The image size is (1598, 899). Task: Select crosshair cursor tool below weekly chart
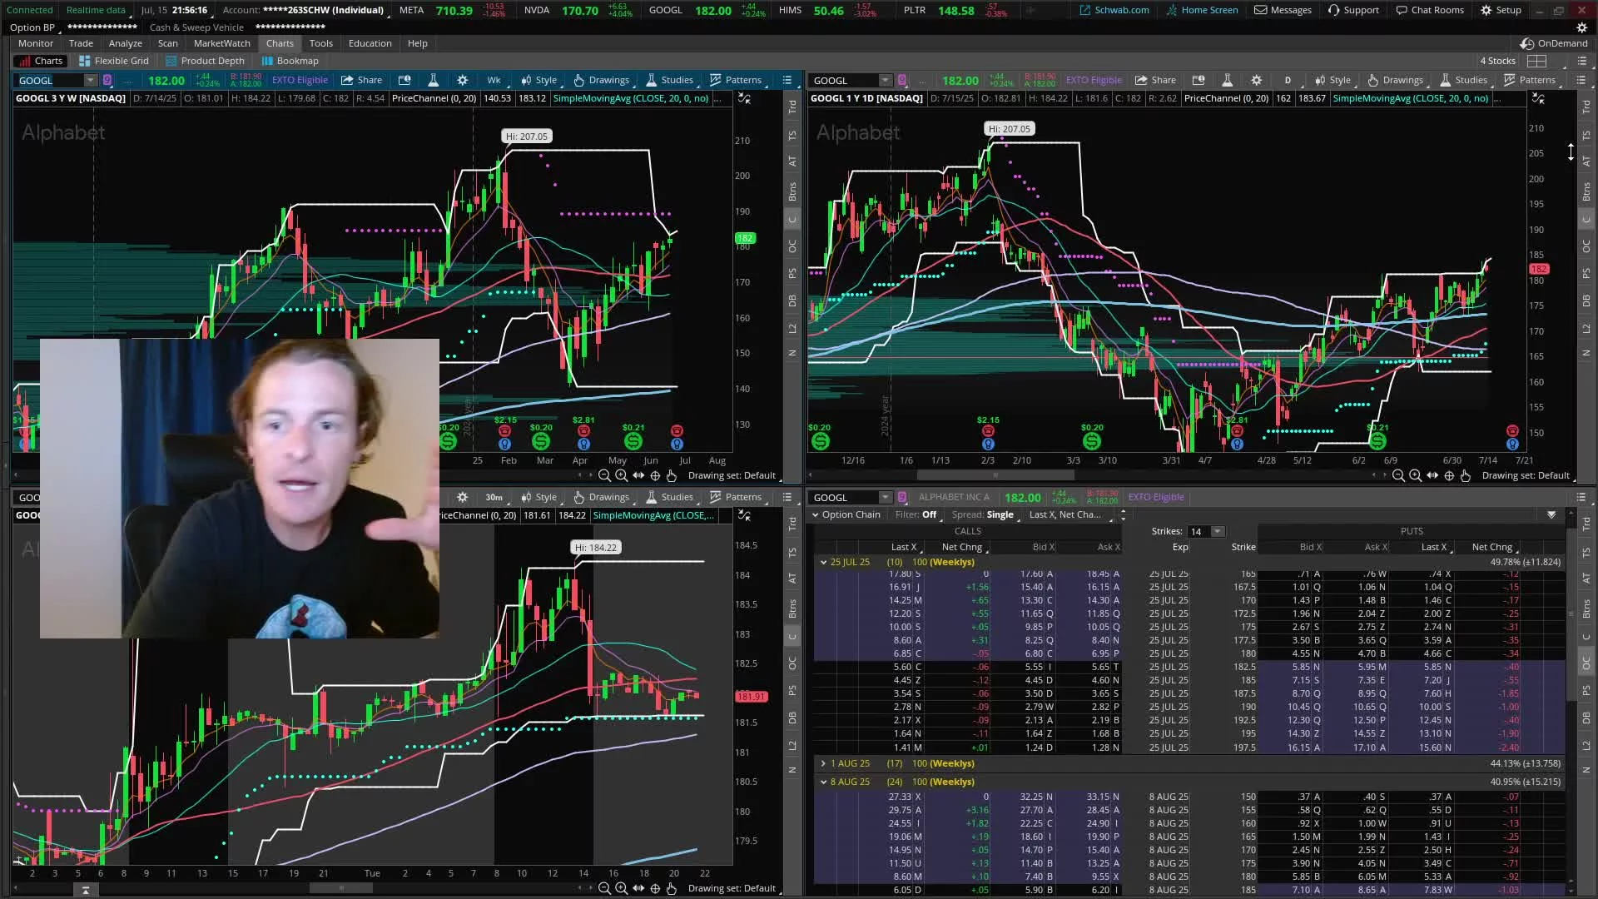655,475
